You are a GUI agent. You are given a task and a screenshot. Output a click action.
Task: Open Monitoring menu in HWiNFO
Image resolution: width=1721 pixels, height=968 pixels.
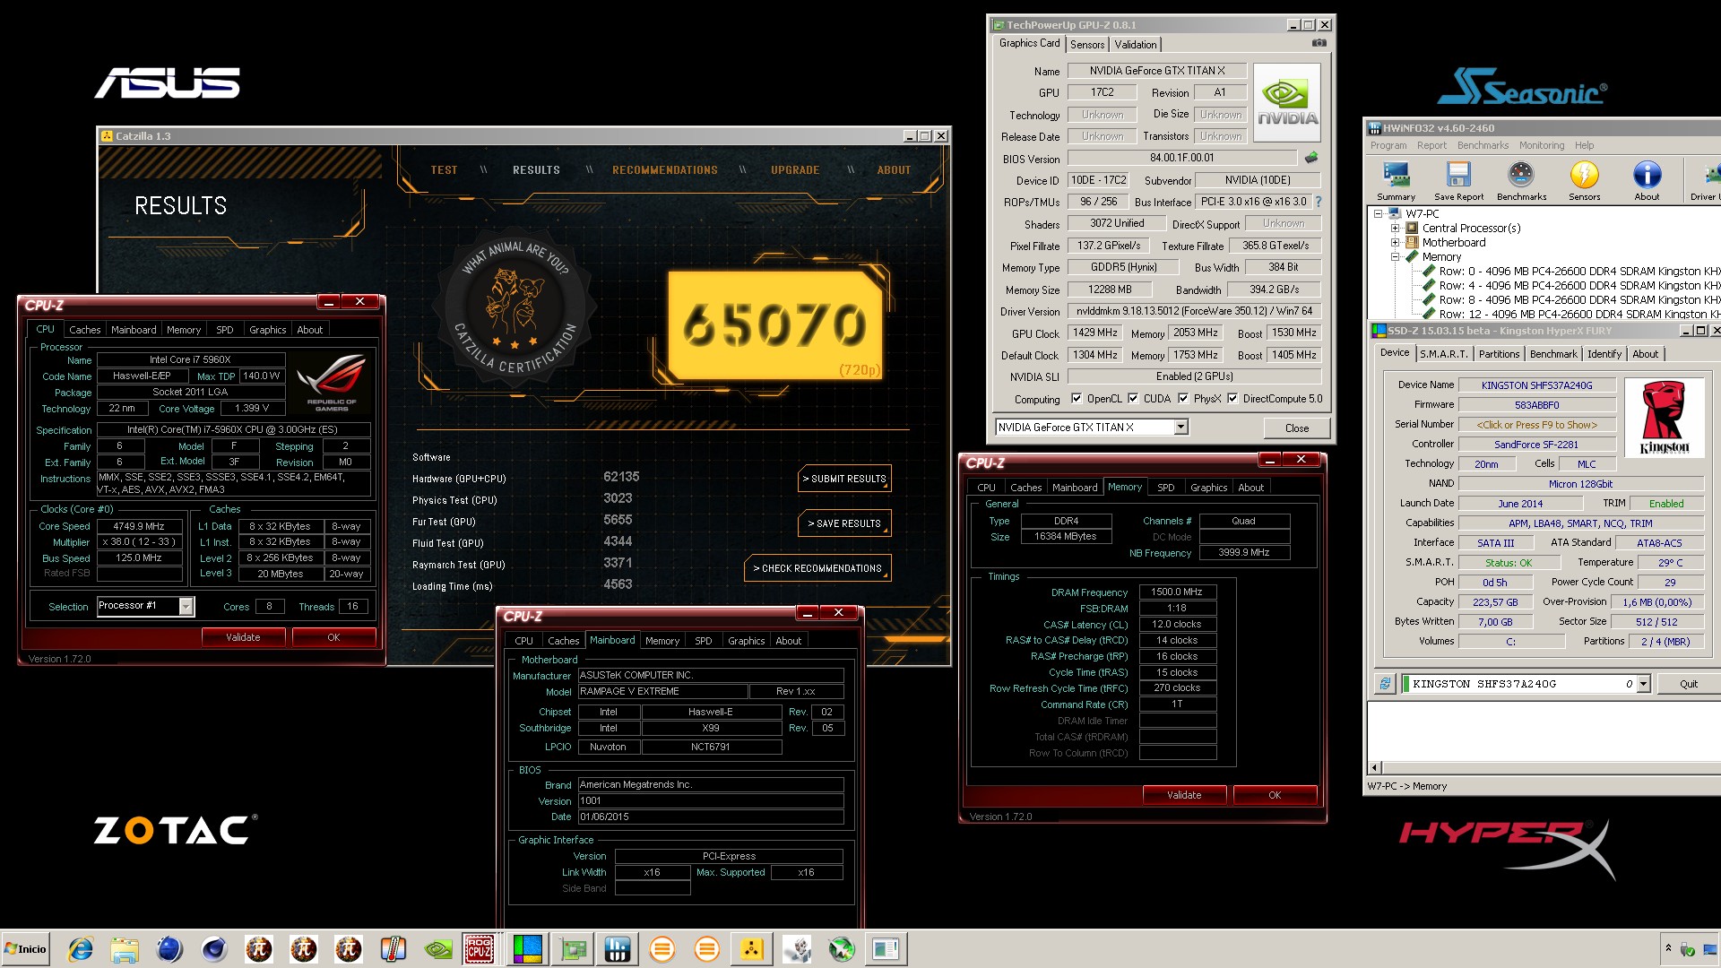tap(1542, 145)
